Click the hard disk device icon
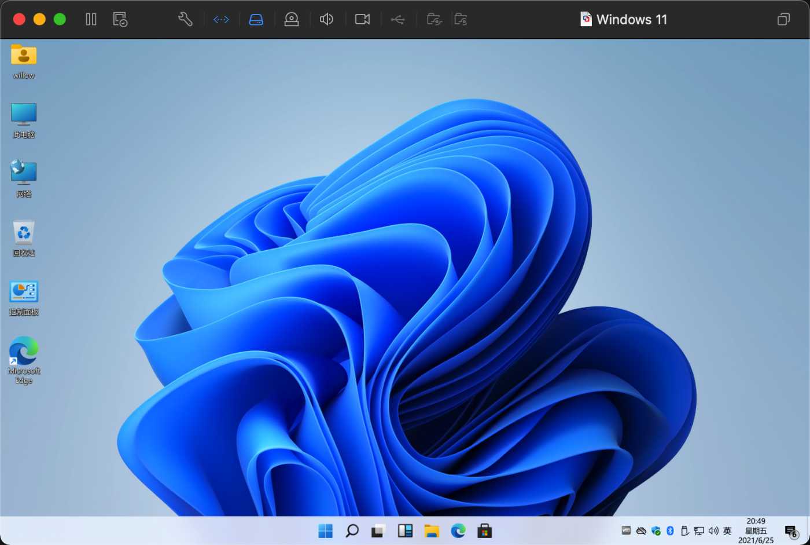810x545 pixels. click(256, 20)
